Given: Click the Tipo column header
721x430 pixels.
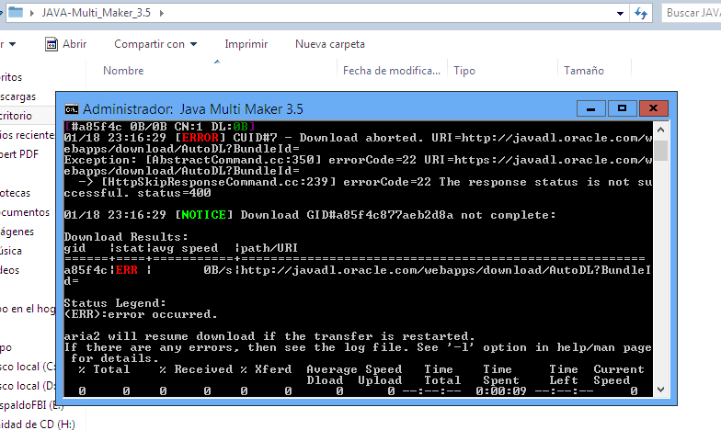Looking at the screenshot, I should pyautogui.click(x=464, y=71).
